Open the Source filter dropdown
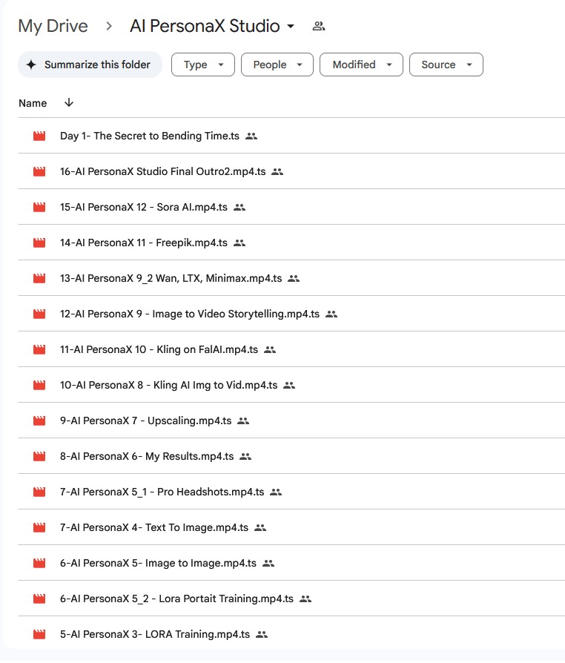Viewport: 565px width, 663px height. 446,65
